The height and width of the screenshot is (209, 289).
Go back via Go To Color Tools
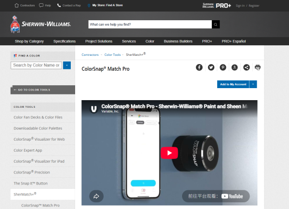click(x=43, y=90)
